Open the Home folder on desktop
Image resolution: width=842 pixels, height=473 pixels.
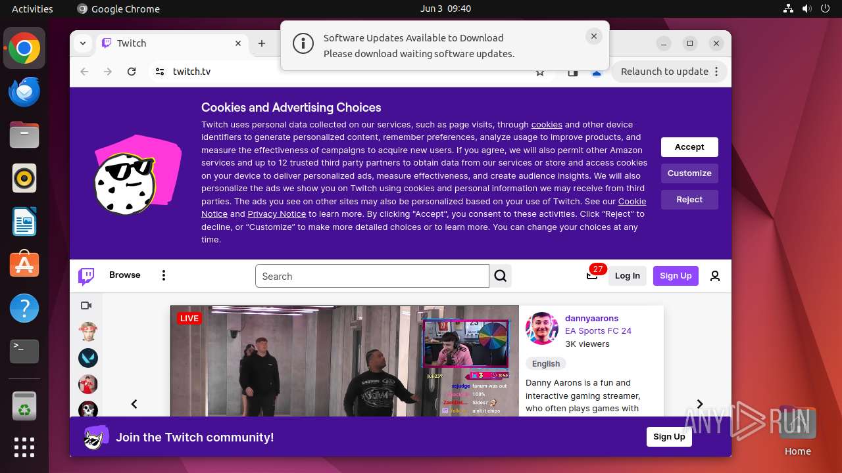(x=797, y=431)
